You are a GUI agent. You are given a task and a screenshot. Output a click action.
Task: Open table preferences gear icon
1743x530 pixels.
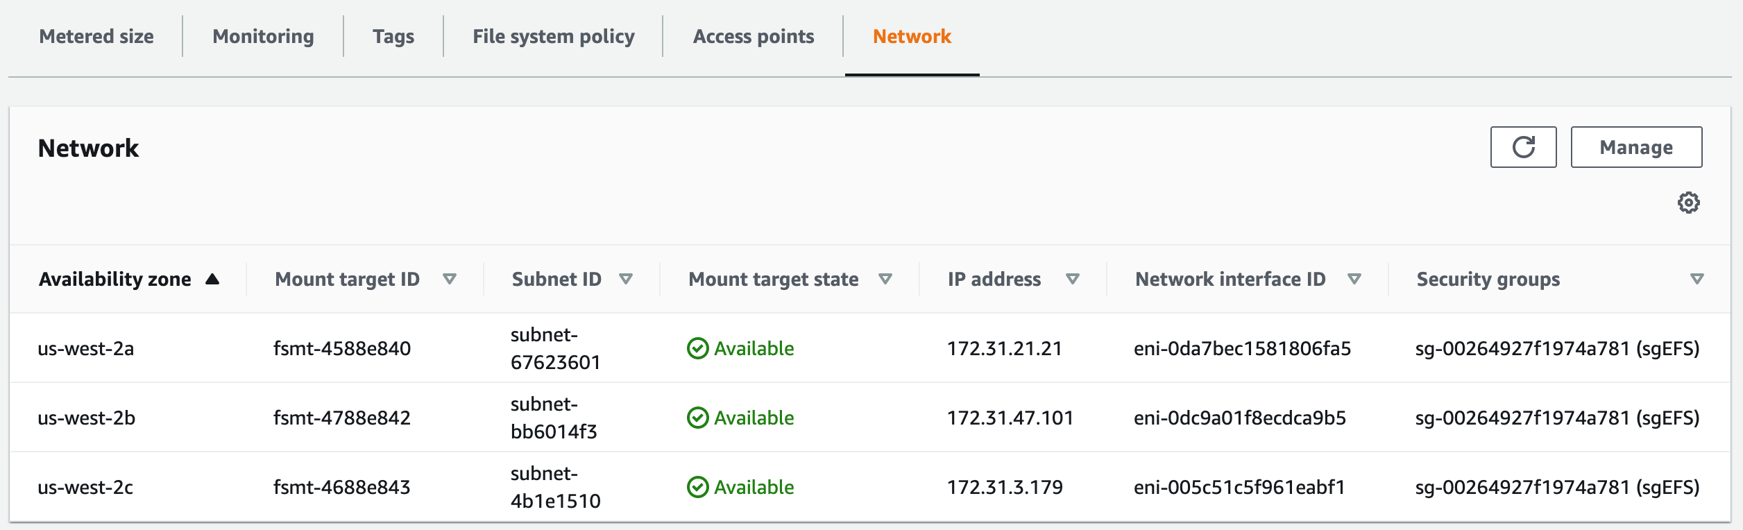coord(1688,203)
